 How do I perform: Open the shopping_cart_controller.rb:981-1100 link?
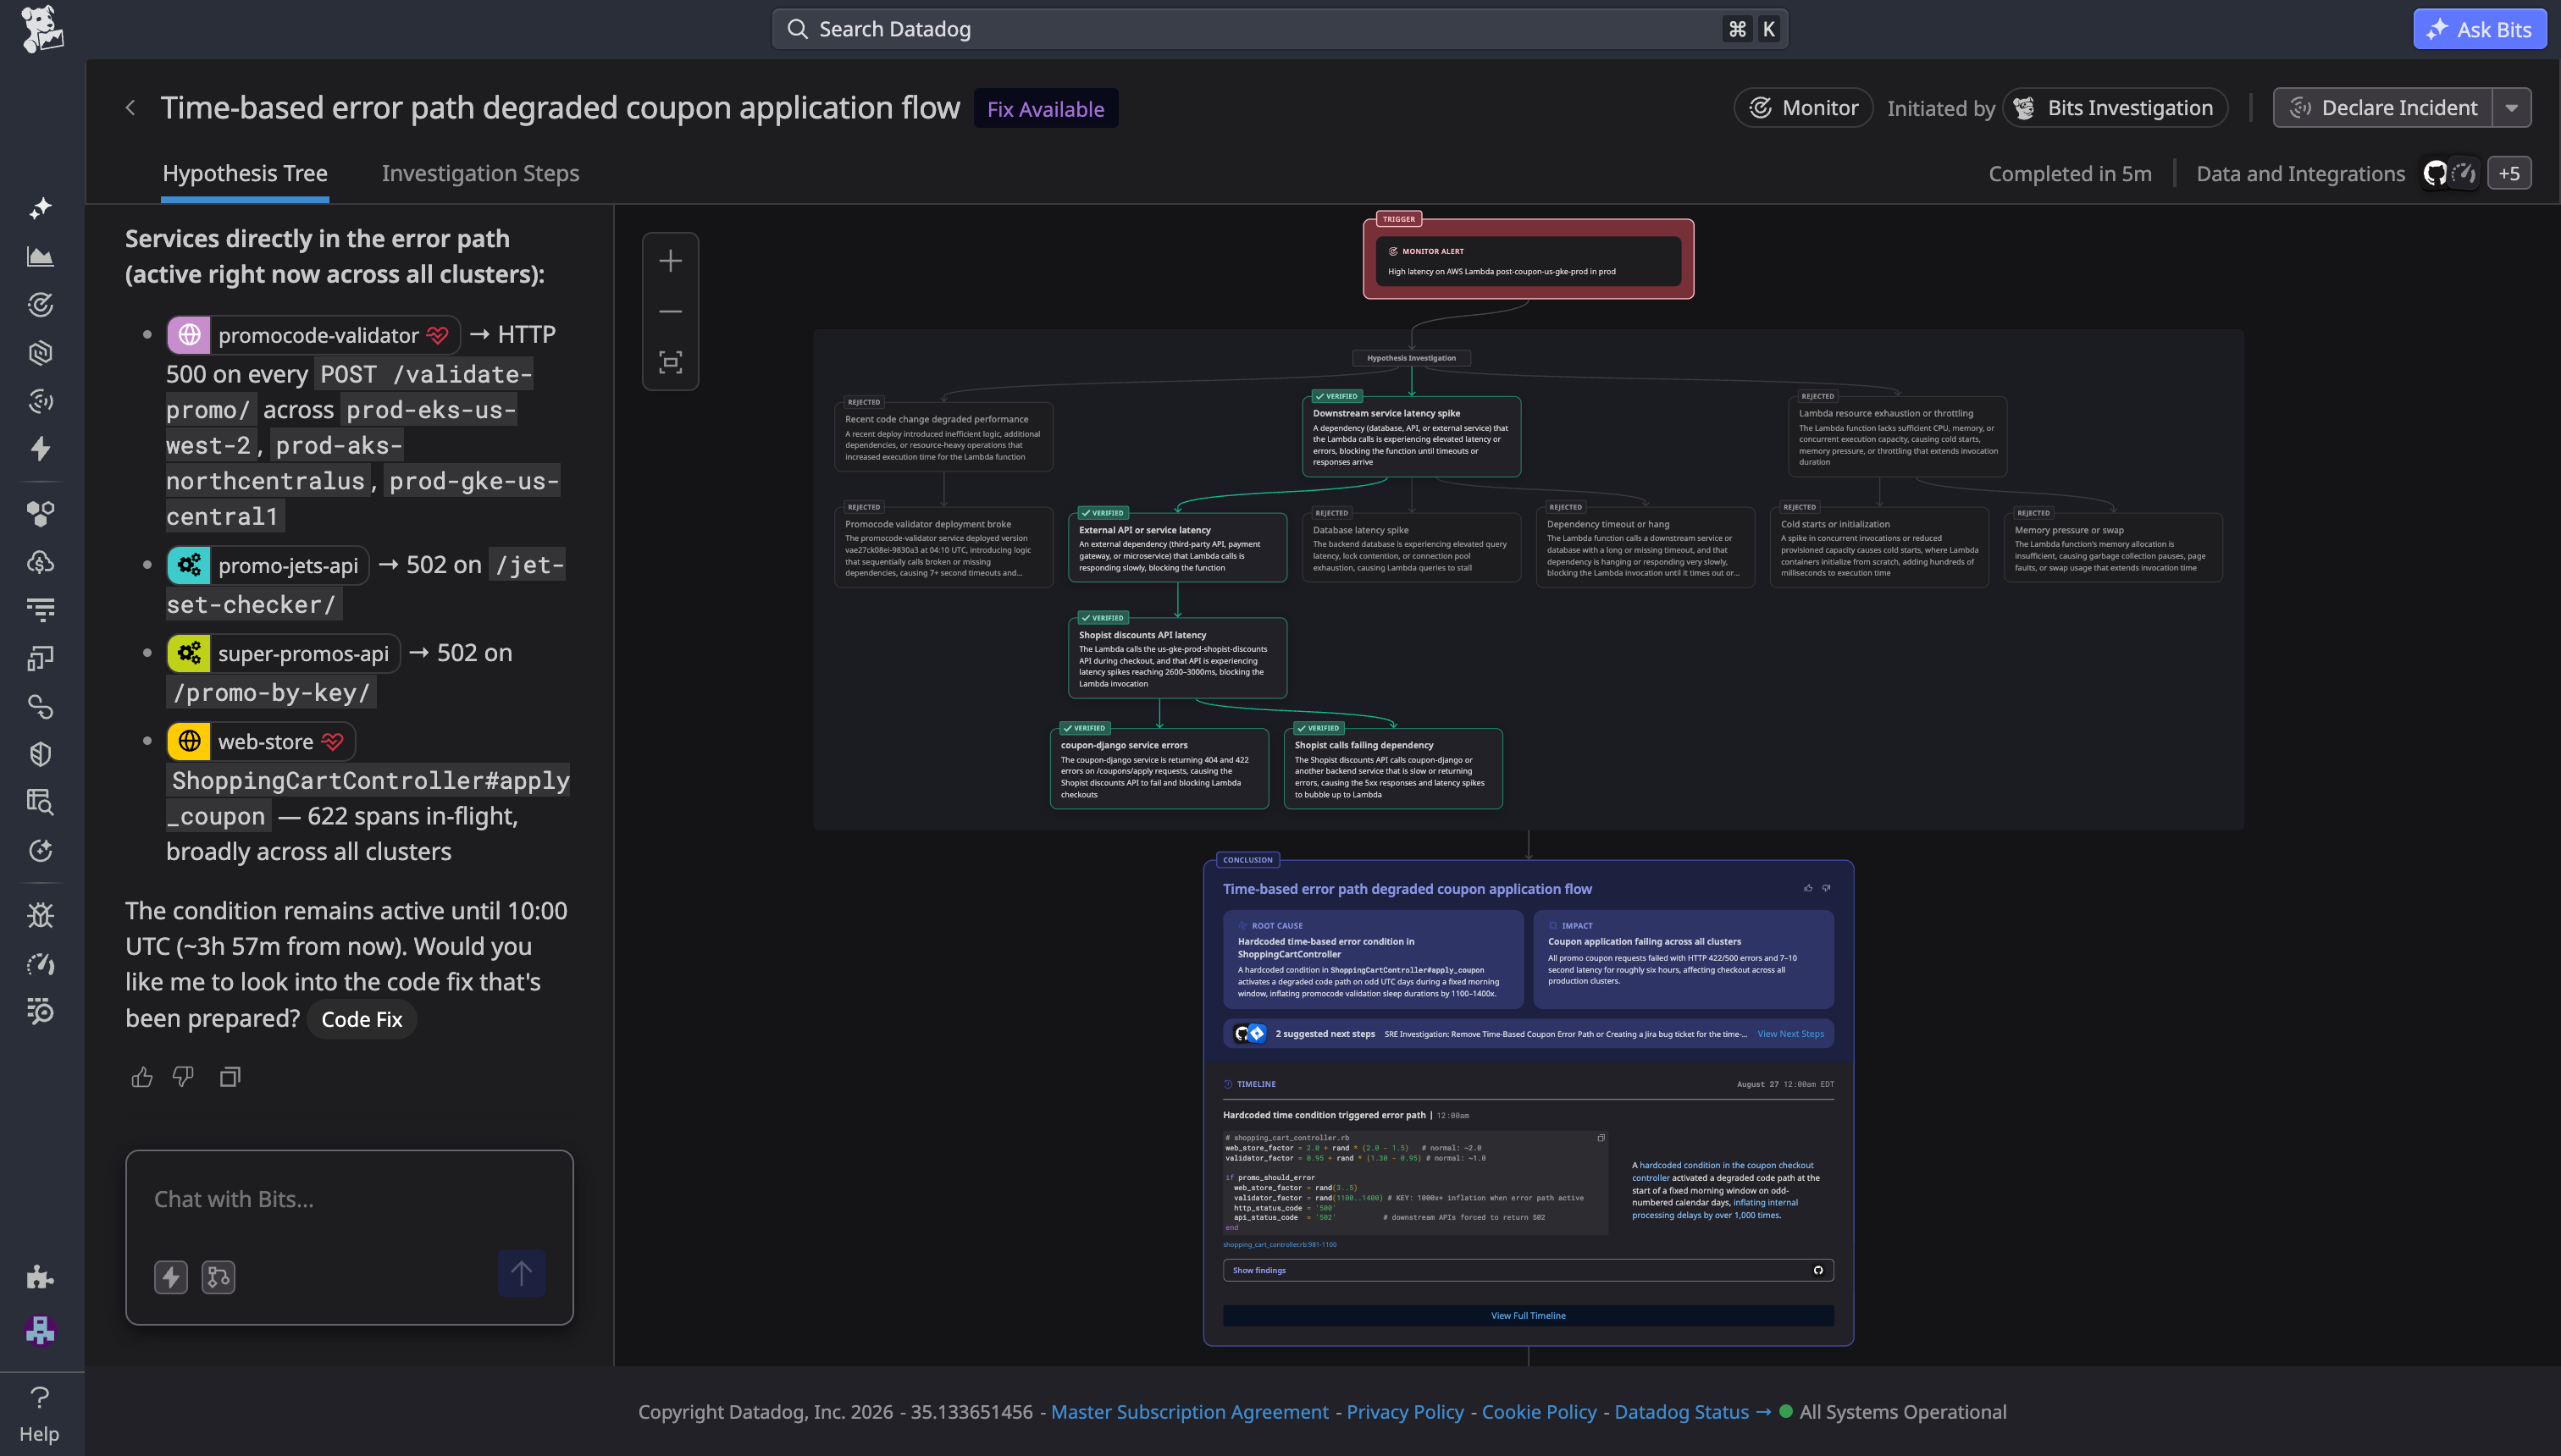[1280, 1245]
